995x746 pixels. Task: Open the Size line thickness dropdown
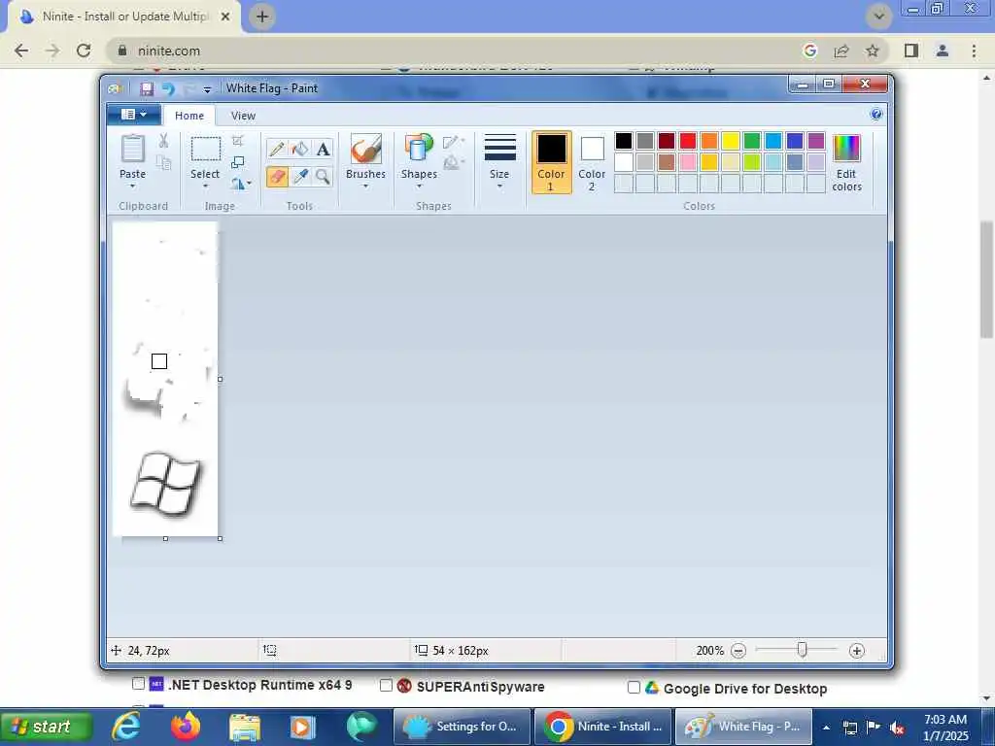tap(499, 161)
